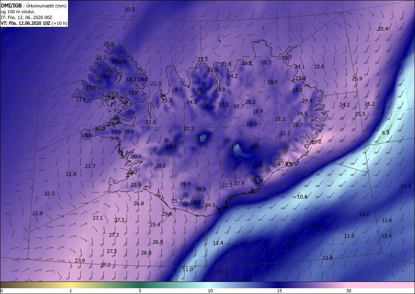Image resolution: width=415 pixels, height=294 pixels.
Task: Click the 23.1 value label
Action: [x=227, y=185]
